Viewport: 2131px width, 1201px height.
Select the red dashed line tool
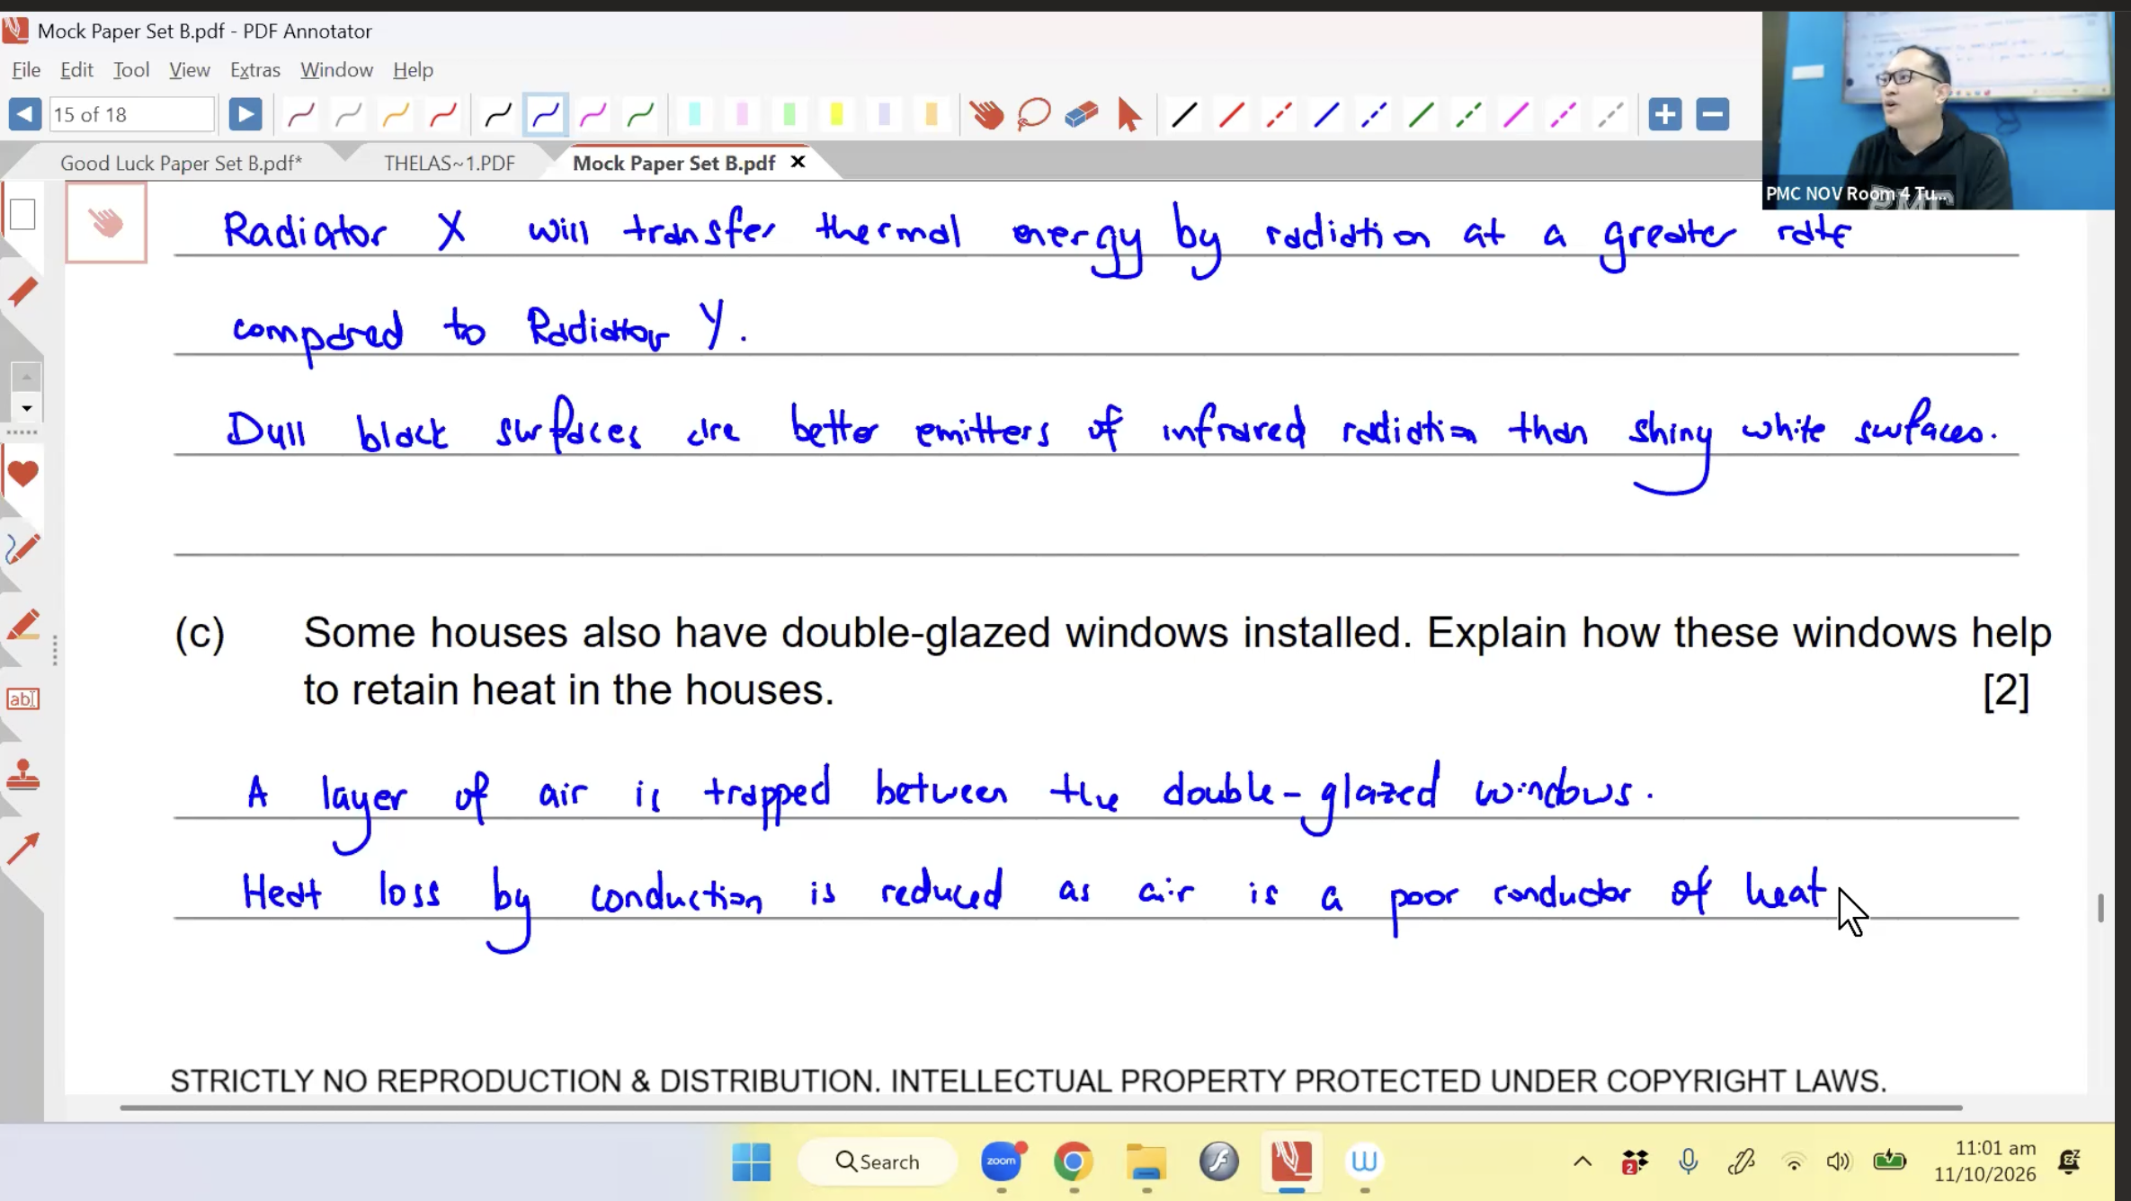coord(1279,114)
